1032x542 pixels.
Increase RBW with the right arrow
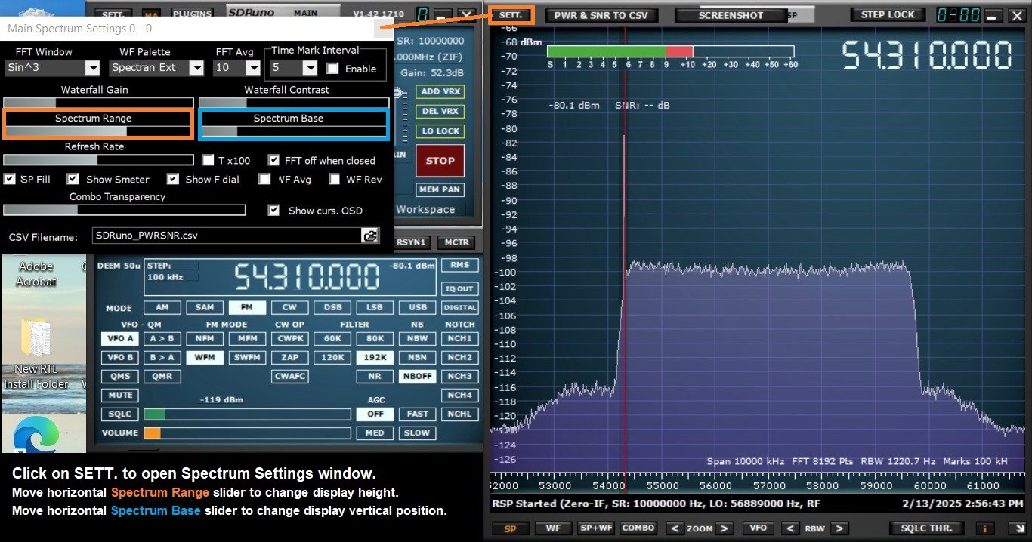(839, 528)
